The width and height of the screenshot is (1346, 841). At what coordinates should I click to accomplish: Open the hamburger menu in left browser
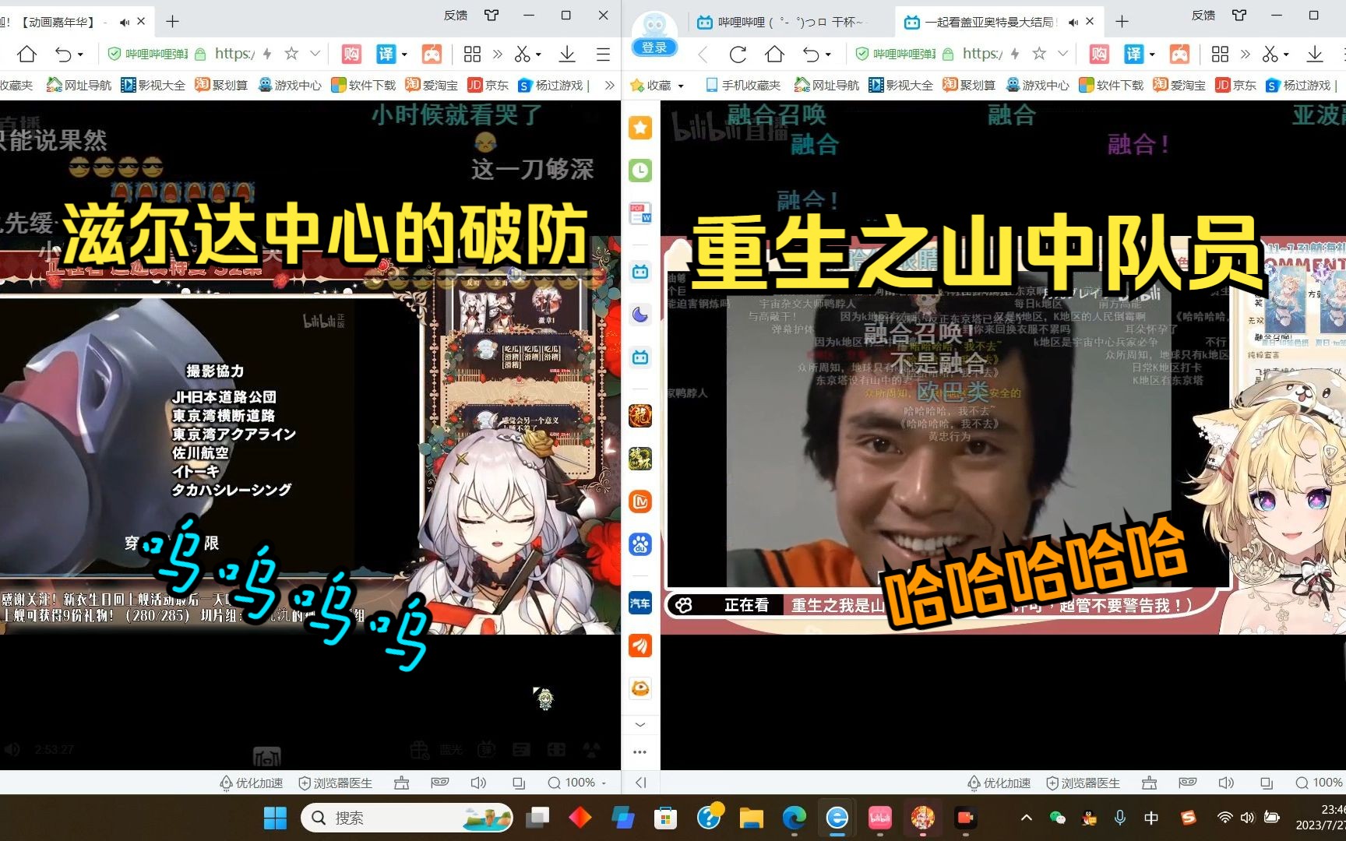[x=603, y=54]
